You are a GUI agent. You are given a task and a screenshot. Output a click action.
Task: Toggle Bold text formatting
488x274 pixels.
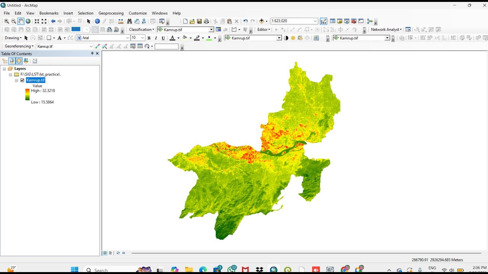point(149,38)
